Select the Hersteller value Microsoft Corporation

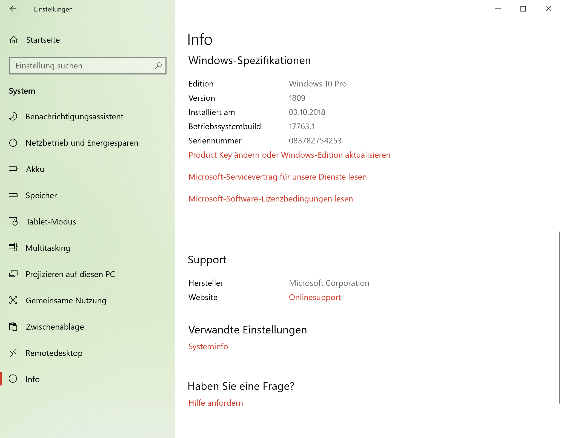(329, 283)
